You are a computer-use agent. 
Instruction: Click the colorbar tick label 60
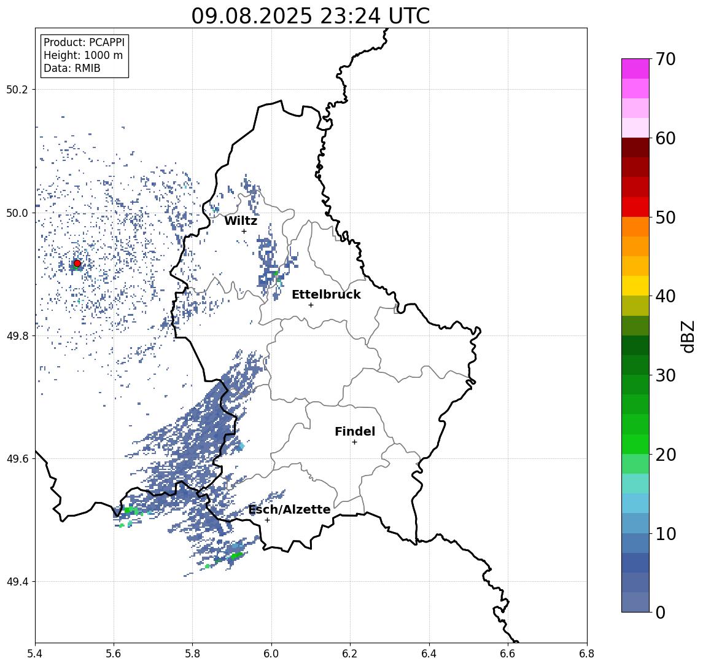pos(666,138)
